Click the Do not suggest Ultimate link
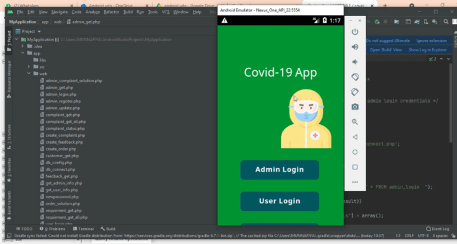This screenshot has width=457, height=244. point(388,41)
